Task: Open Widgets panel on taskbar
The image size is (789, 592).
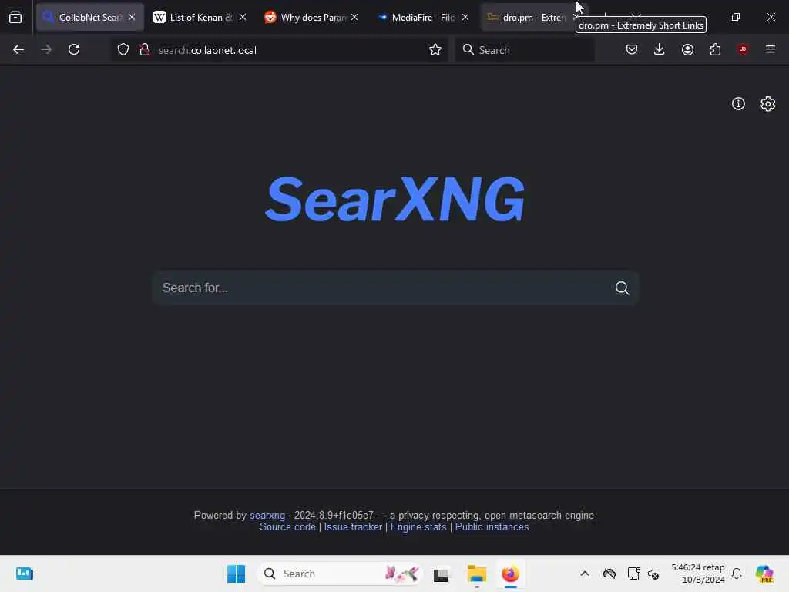Action: (24, 573)
